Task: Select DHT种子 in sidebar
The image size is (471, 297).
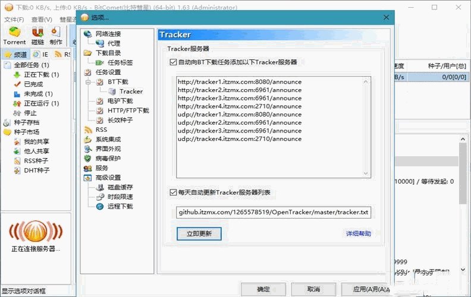Action: tap(37, 170)
